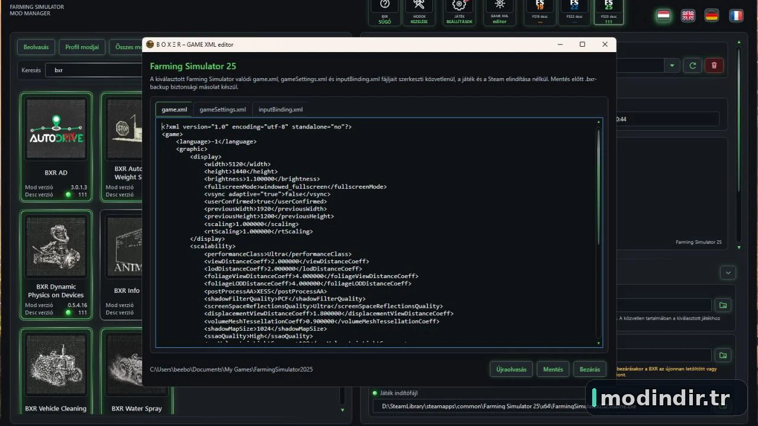Click the FarmingSimulator2025 documents path text
This screenshot has width=758, height=426.
(232, 369)
